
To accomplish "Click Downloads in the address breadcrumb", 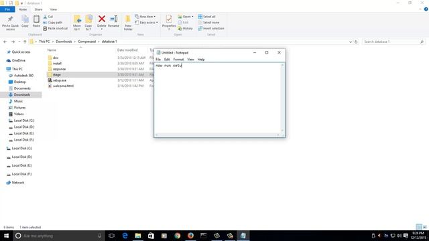I will click(x=64, y=42).
